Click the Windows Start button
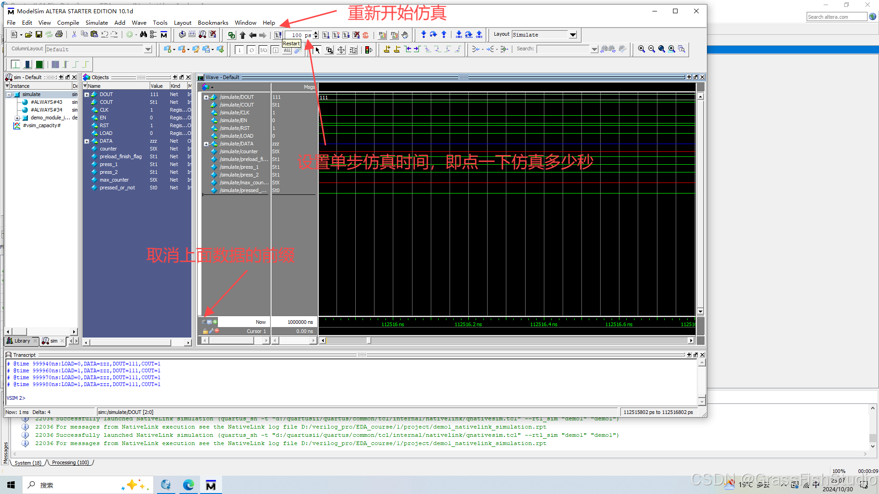The width and height of the screenshot is (879, 494). click(x=11, y=484)
